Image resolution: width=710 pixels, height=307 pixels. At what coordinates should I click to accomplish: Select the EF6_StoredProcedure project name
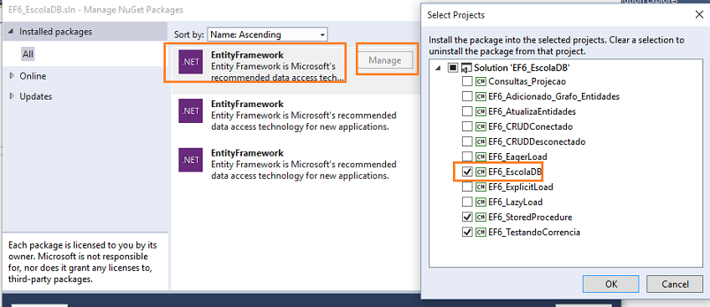(530, 217)
